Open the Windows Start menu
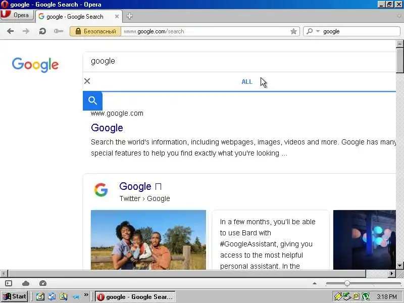This screenshot has height=303, width=404. pyautogui.click(x=15, y=296)
